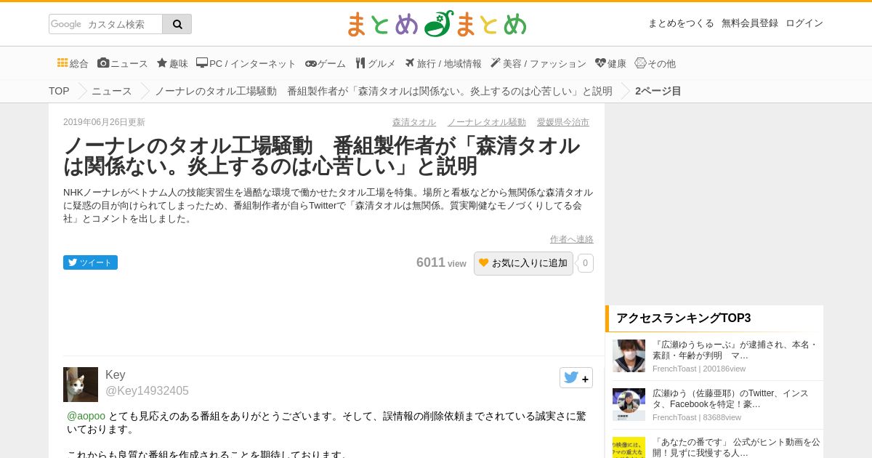Screen dimensions: 872x458
Task: Open まとめをつくる link
Action: point(681,23)
